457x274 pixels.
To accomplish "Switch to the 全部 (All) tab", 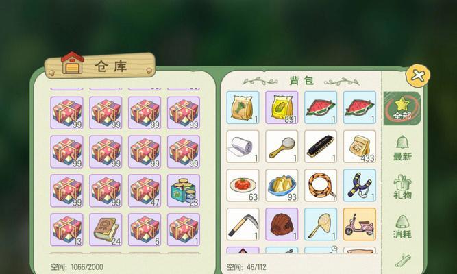I will [402, 109].
